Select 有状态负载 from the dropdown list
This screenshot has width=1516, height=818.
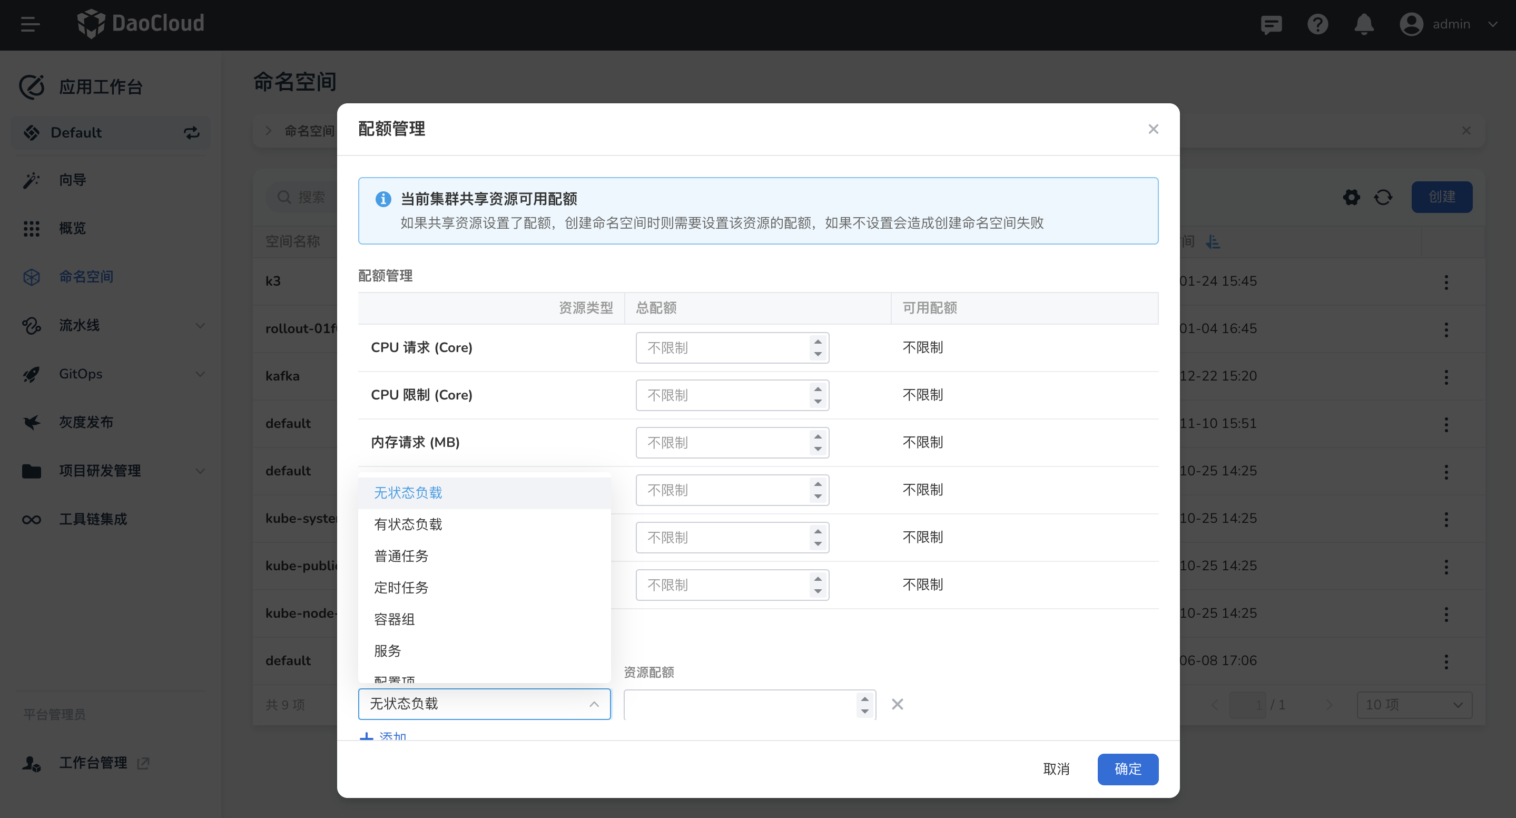click(408, 524)
